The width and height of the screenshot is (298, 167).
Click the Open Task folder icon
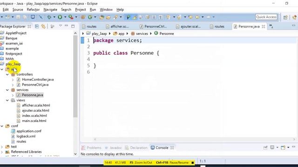pos(108,17)
